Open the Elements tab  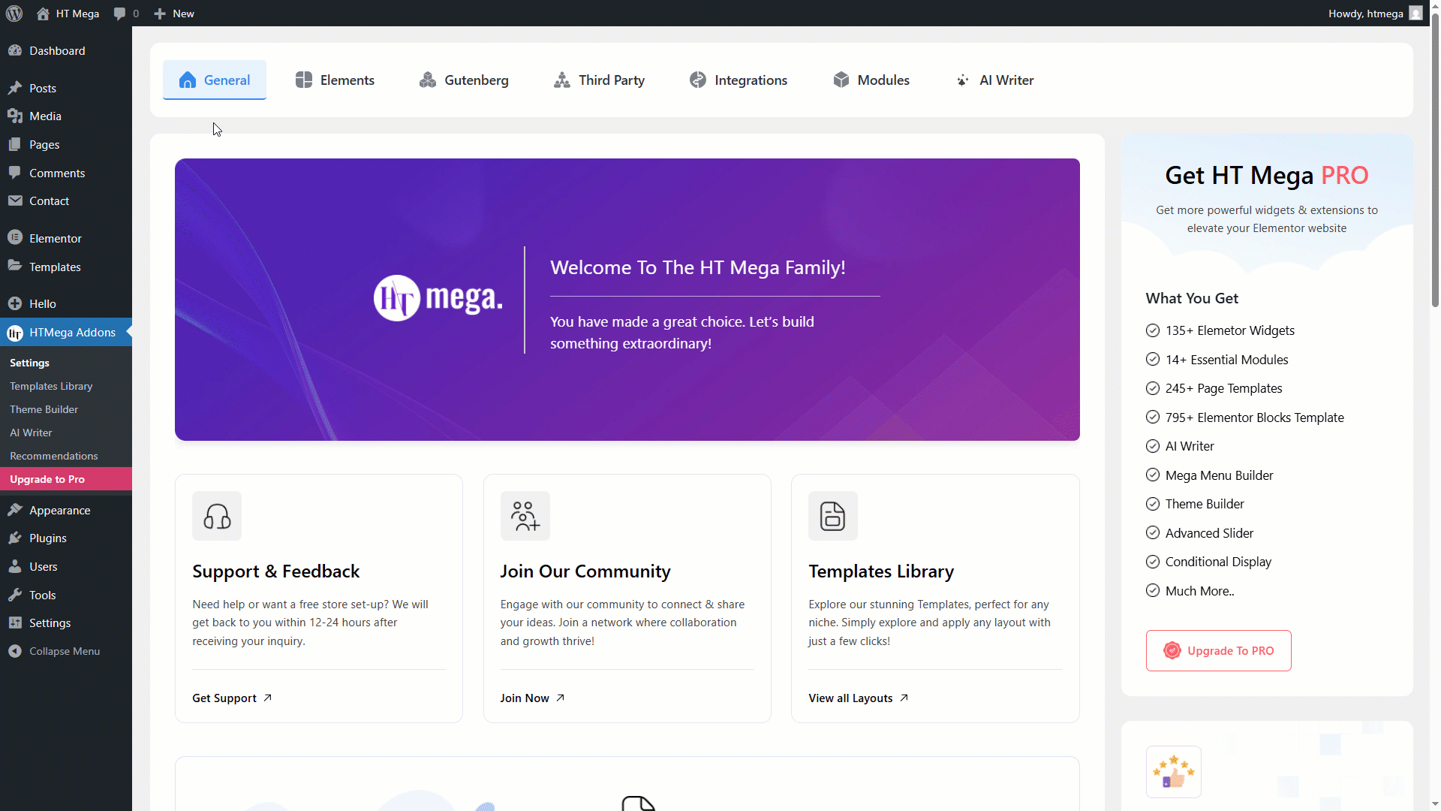point(335,80)
